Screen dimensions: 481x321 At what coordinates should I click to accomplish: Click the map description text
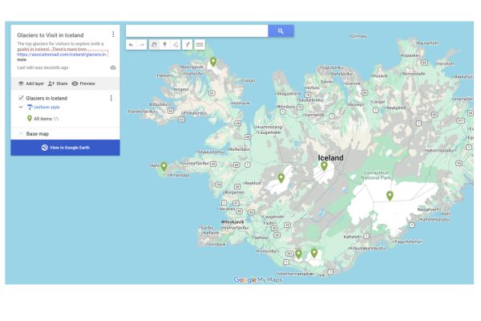(x=60, y=46)
